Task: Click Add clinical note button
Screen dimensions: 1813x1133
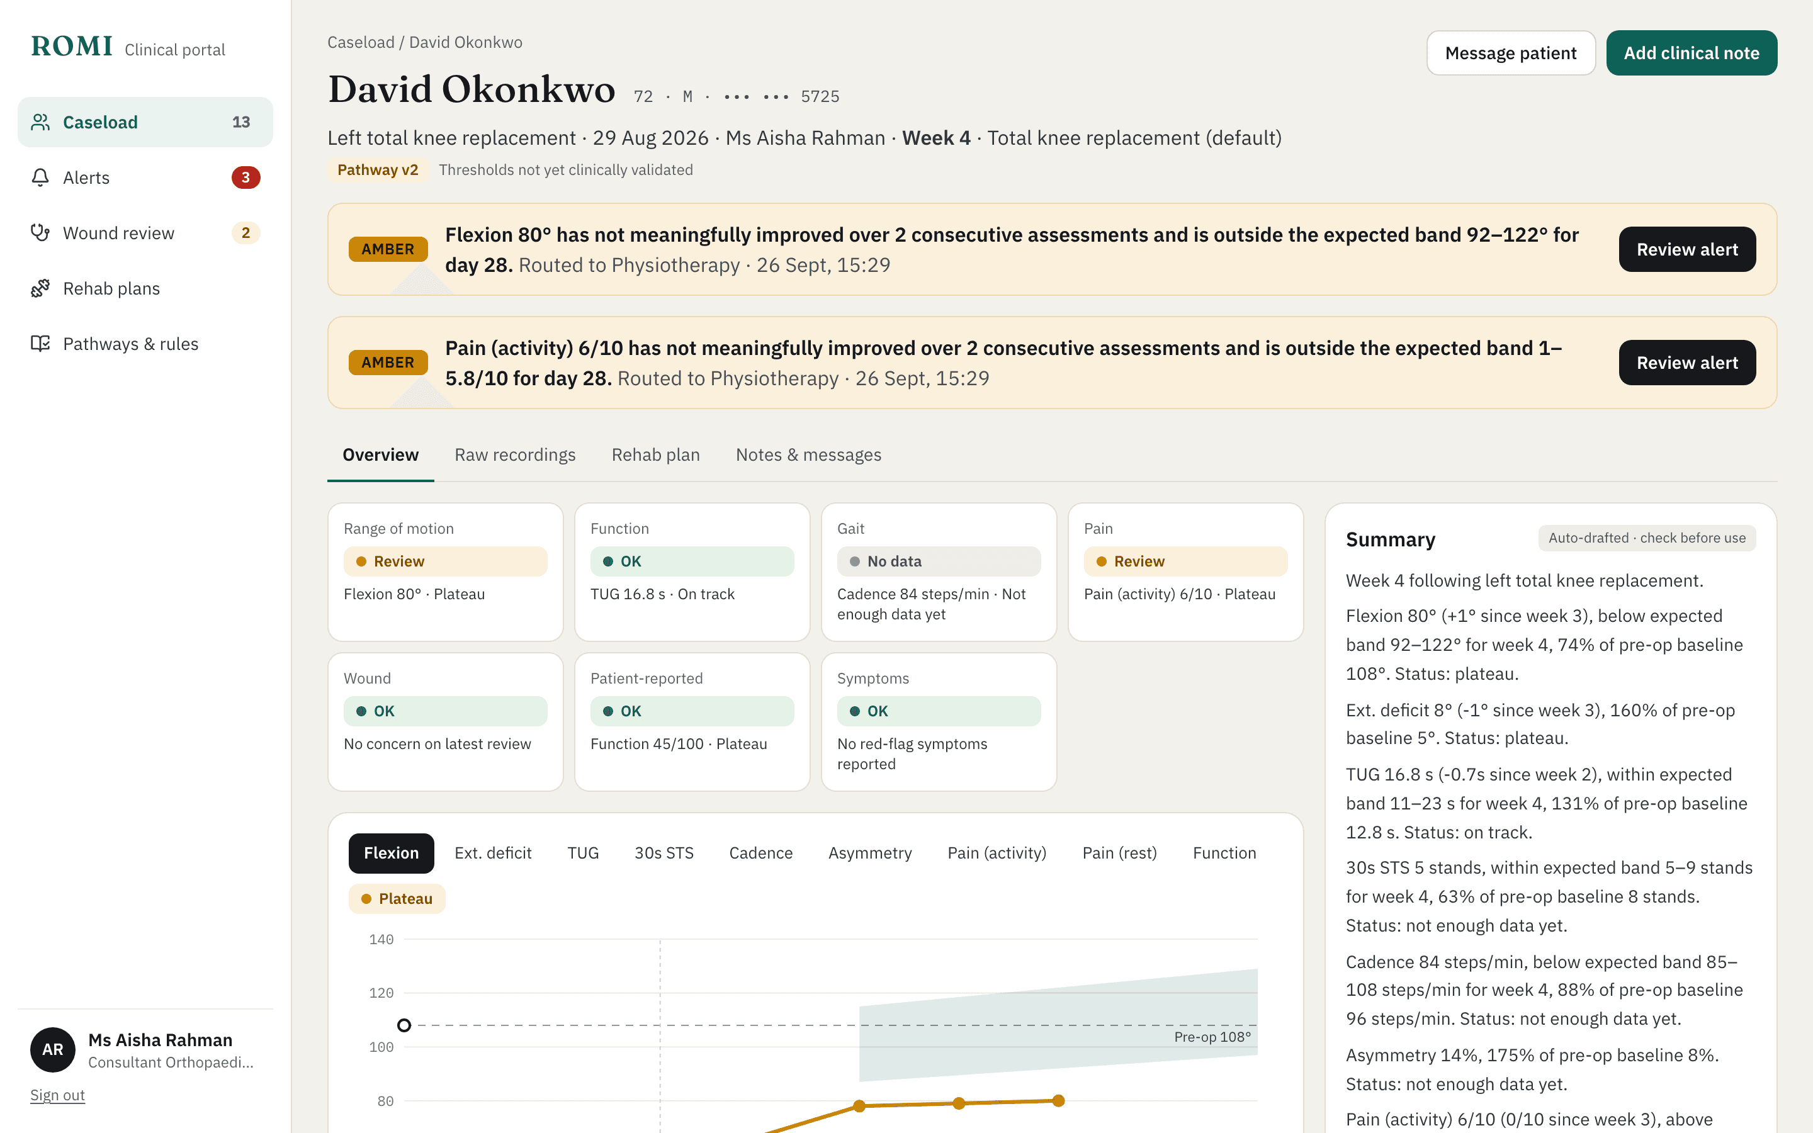Action: pos(1691,54)
